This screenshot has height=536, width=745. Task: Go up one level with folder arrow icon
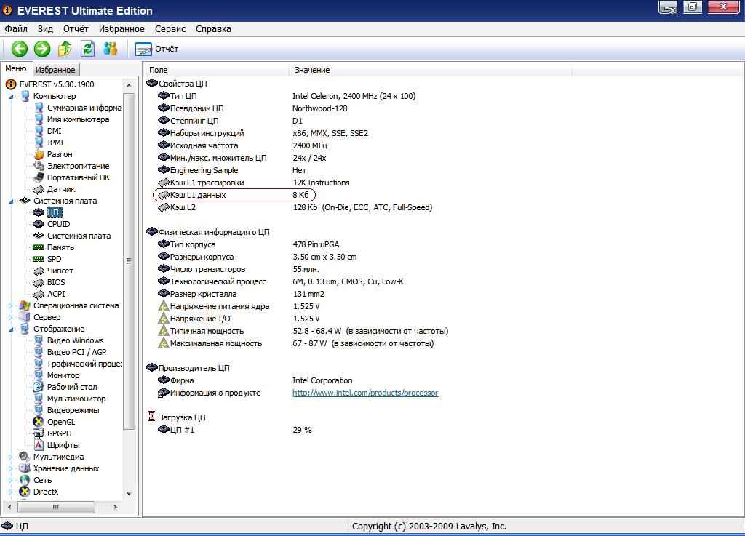pyautogui.click(x=65, y=49)
